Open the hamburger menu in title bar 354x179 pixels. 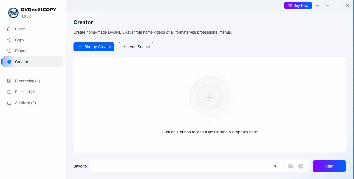point(318,5)
